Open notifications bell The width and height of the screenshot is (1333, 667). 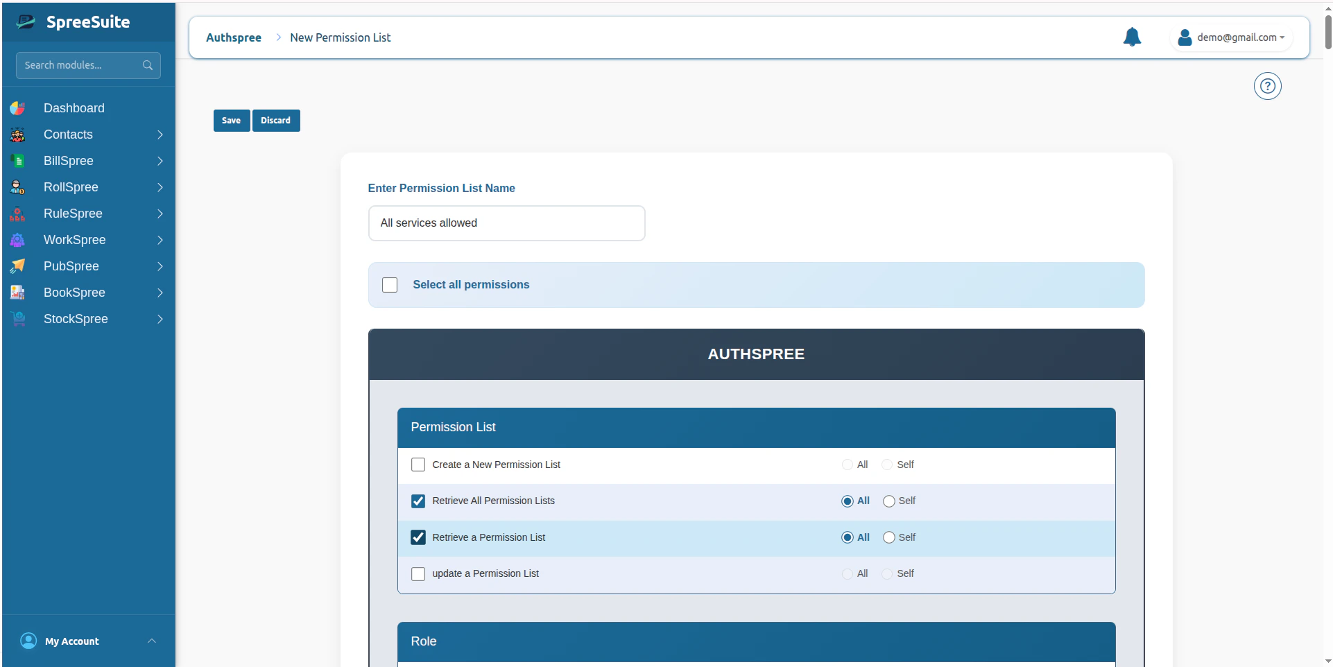pyautogui.click(x=1132, y=37)
